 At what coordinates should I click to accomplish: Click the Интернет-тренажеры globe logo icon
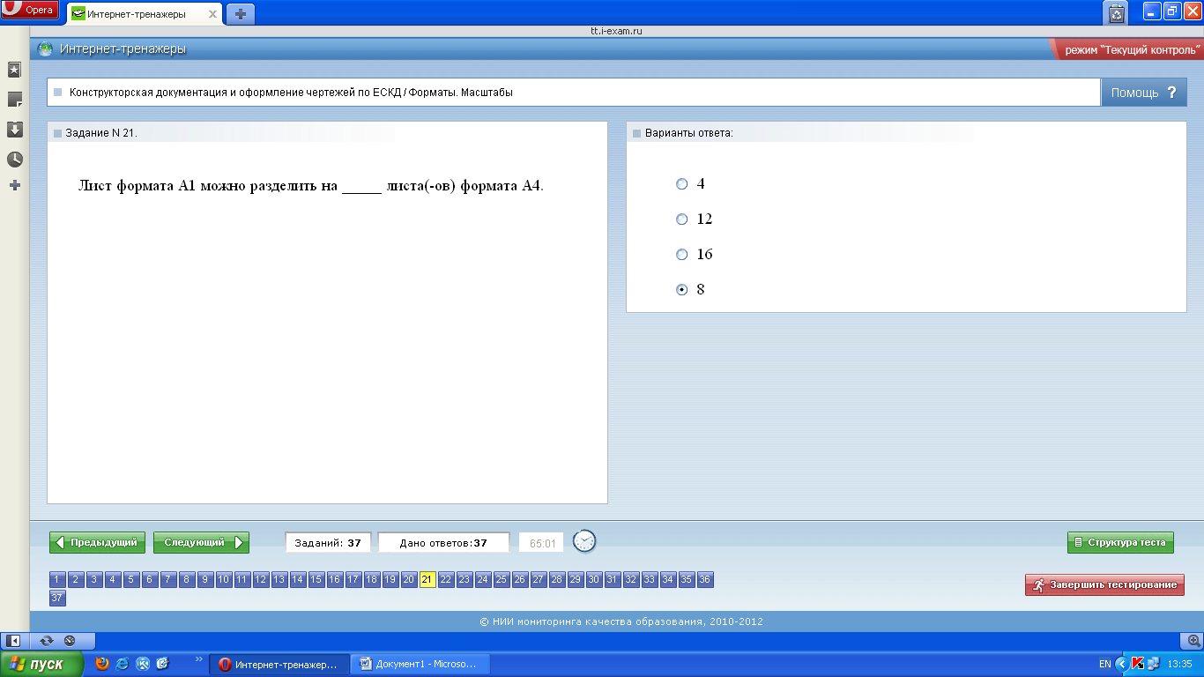pos(45,49)
